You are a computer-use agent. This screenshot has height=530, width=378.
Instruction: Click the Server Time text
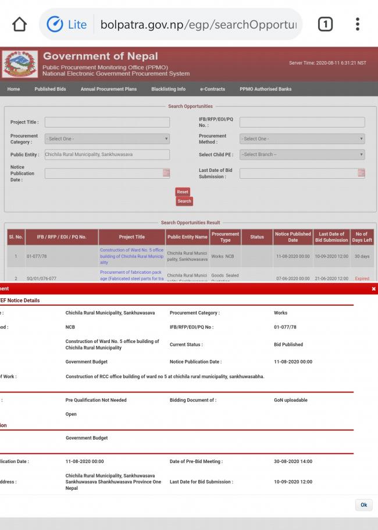(327, 63)
